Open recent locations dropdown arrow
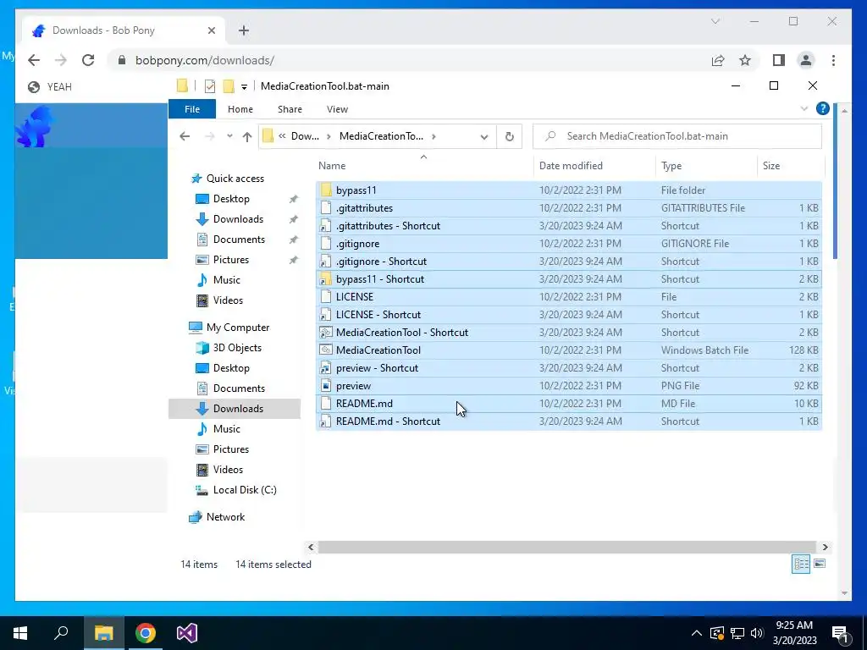The width and height of the screenshot is (867, 650). [229, 136]
